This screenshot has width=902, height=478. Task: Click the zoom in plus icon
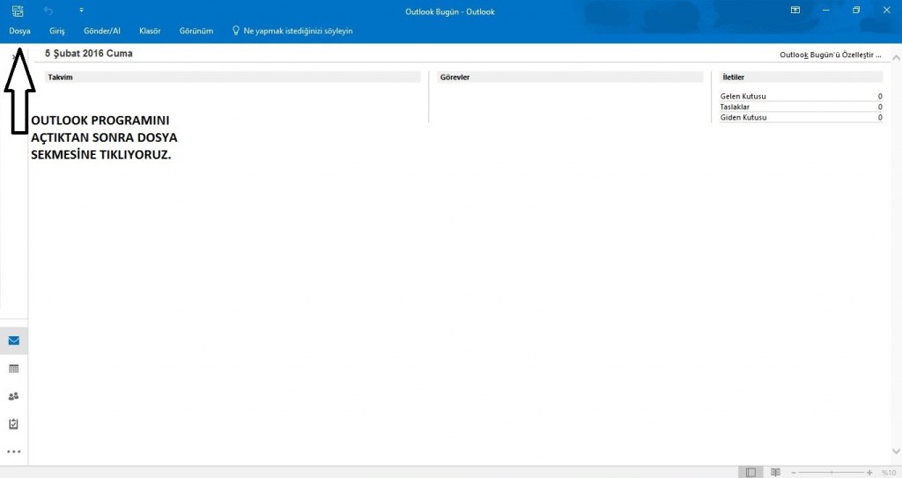coord(869,472)
